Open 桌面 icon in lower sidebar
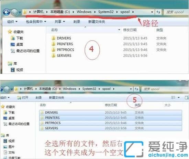The height and width of the screenshot is (159, 189). 5,118
